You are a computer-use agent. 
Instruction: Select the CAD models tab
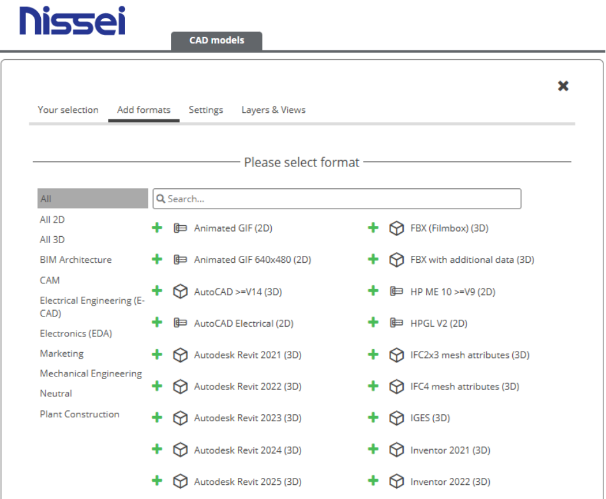point(218,40)
